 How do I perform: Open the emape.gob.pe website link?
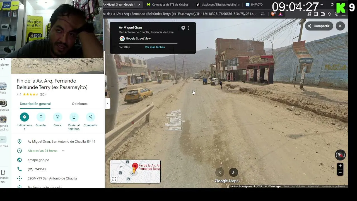point(38,160)
